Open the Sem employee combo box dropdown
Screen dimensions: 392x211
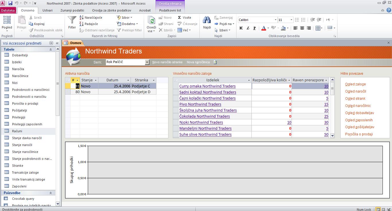click(x=147, y=62)
